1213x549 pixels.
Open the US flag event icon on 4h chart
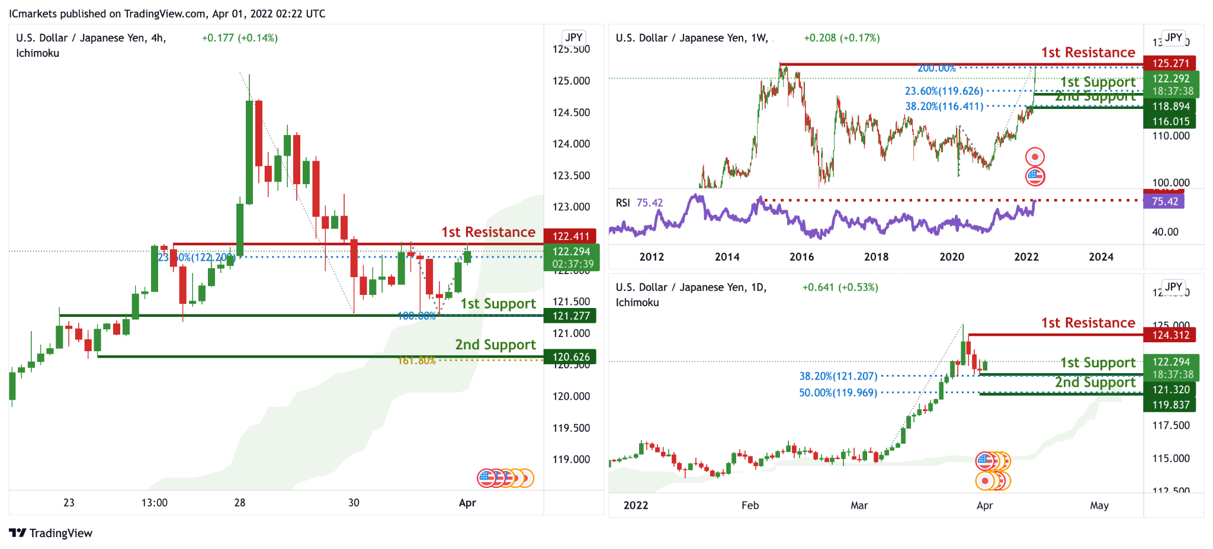(x=486, y=477)
